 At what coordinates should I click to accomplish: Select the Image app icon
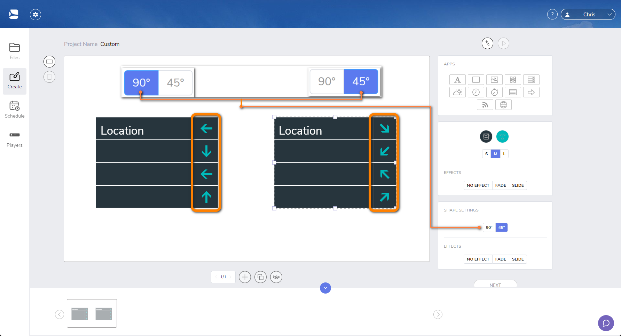494,79
